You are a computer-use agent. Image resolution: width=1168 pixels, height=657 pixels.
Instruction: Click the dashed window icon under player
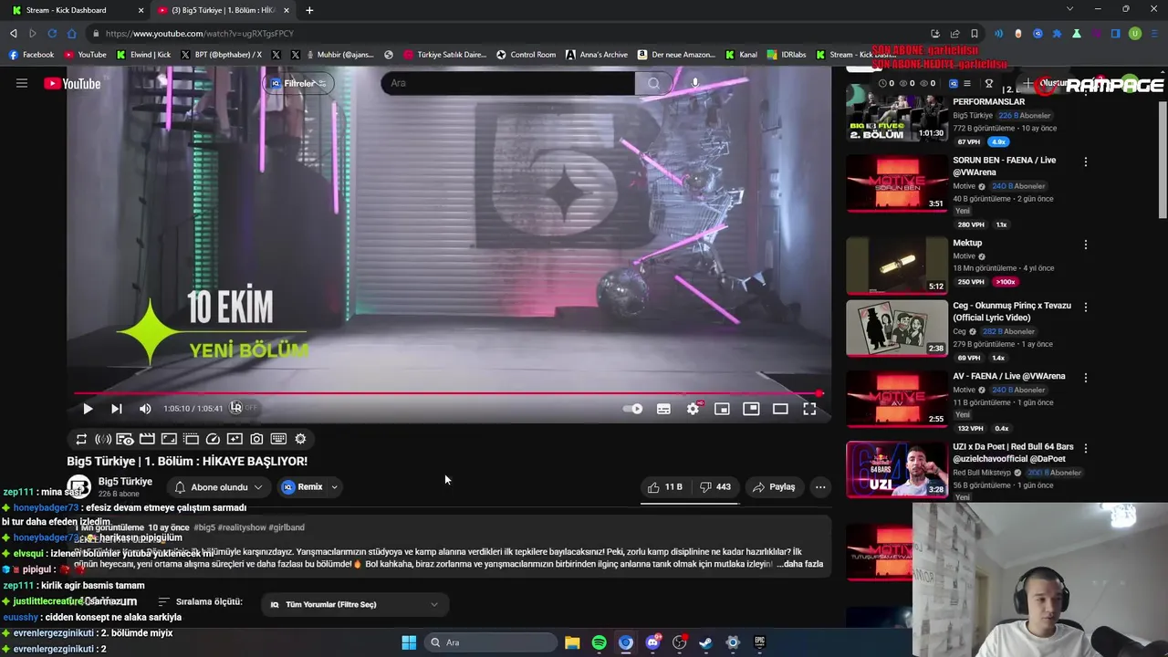click(191, 439)
